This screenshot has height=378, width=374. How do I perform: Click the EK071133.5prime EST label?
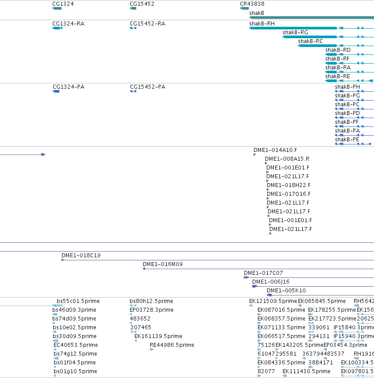(x=281, y=328)
